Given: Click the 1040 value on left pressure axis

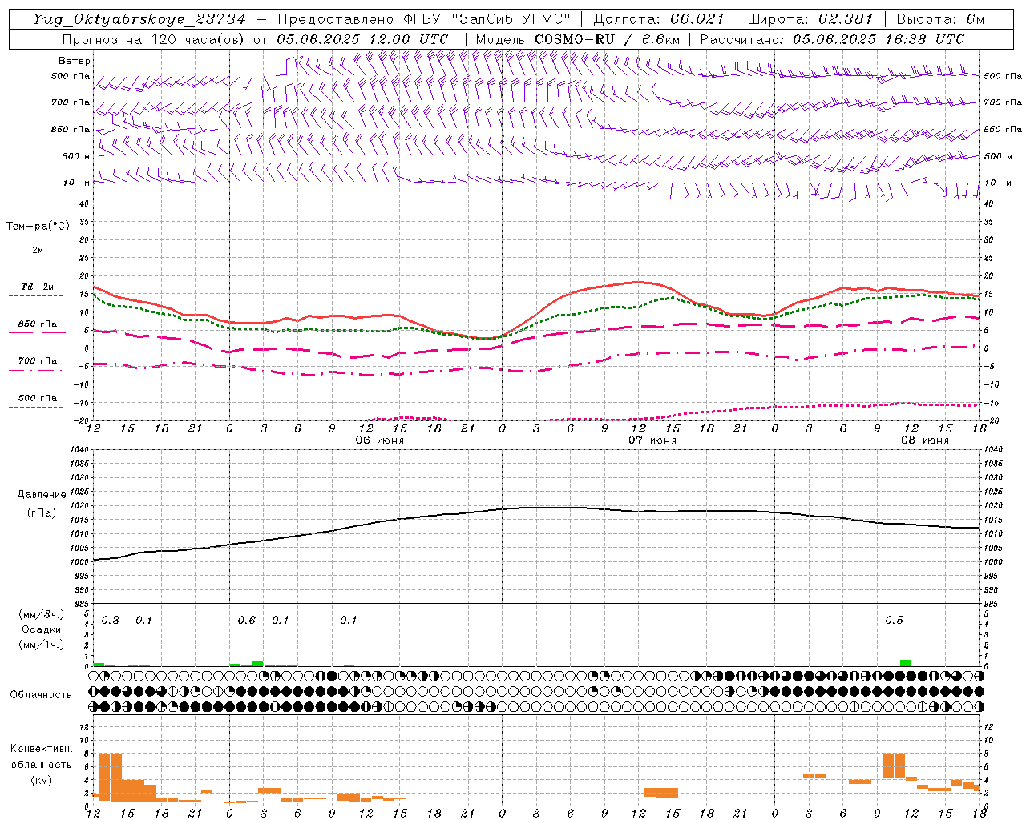Looking at the screenshot, I should tap(79, 450).
